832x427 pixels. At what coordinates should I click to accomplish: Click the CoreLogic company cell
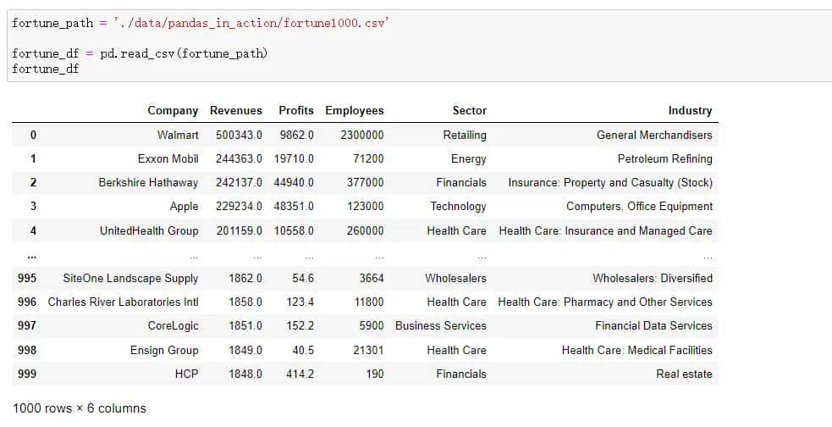pos(173,325)
